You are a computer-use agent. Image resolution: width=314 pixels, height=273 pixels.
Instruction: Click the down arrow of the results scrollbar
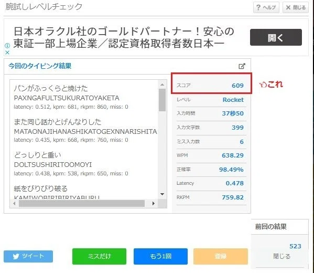pos(162,194)
